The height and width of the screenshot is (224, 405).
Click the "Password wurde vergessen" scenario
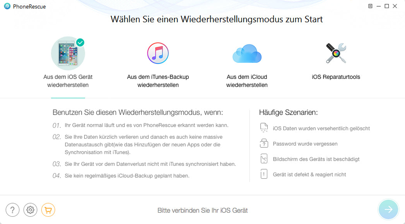(305, 144)
